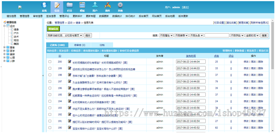Tick the checkbox for row ID 197
275x133 pixels.
(50, 82)
